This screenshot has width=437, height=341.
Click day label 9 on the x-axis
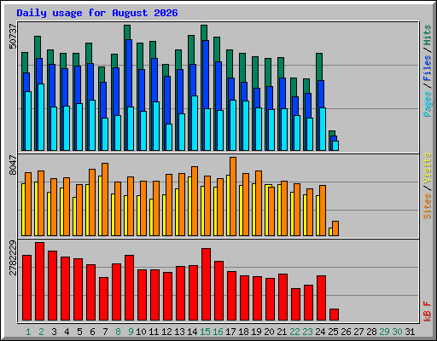131,332
